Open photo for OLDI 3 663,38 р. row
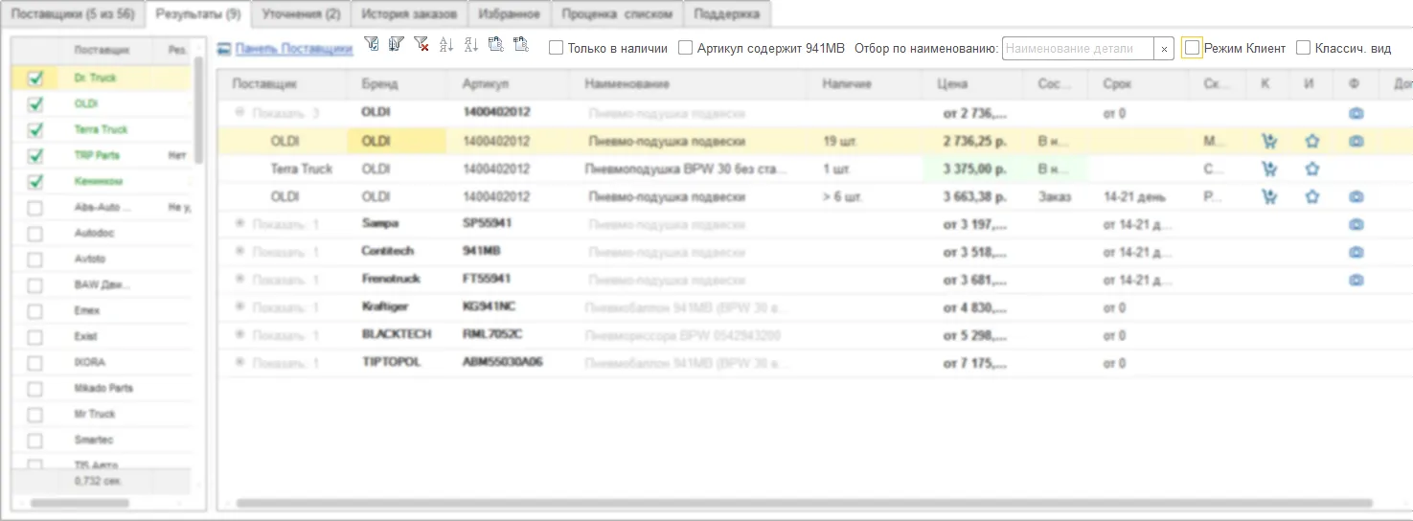Image resolution: width=1413 pixels, height=521 pixels. coord(1356,197)
